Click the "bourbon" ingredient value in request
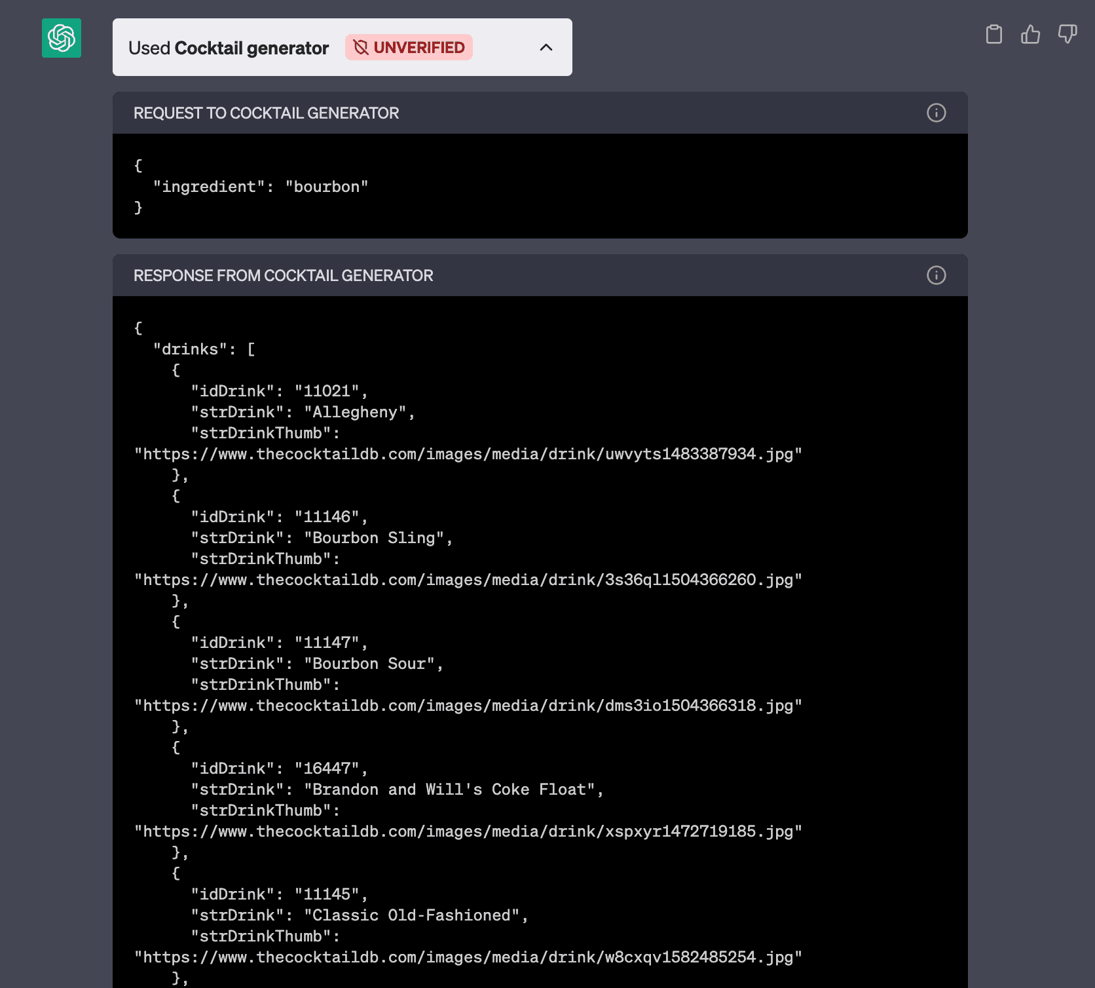 [x=326, y=187]
